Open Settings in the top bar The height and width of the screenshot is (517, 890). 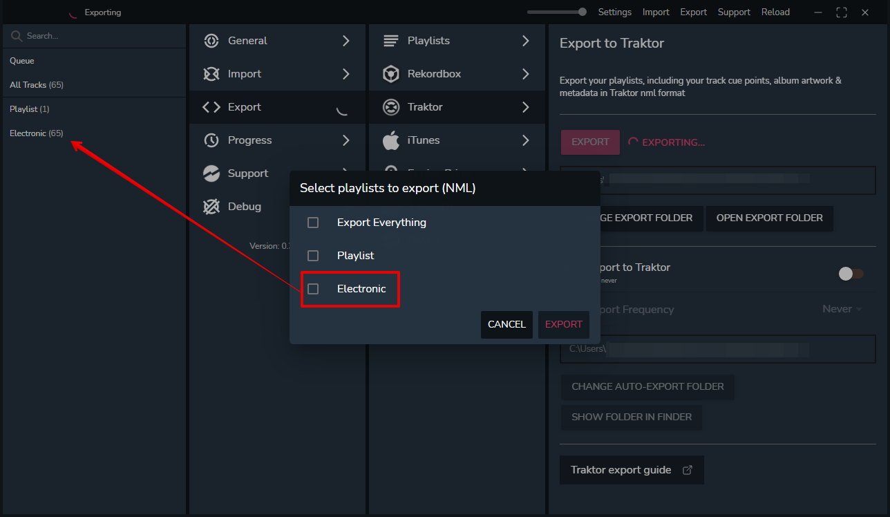[615, 12]
